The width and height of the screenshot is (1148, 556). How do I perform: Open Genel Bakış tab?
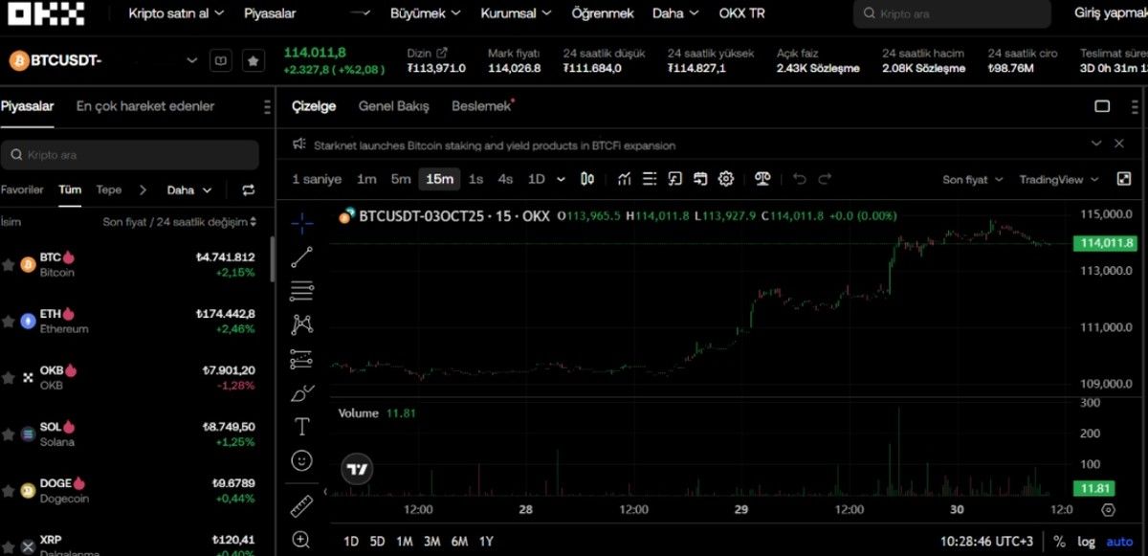click(393, 106)
